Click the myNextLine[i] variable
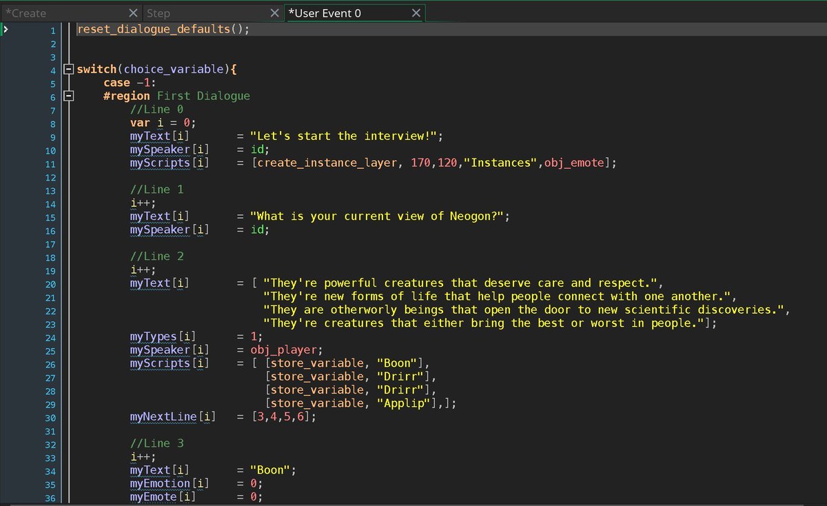 [173, 416]
